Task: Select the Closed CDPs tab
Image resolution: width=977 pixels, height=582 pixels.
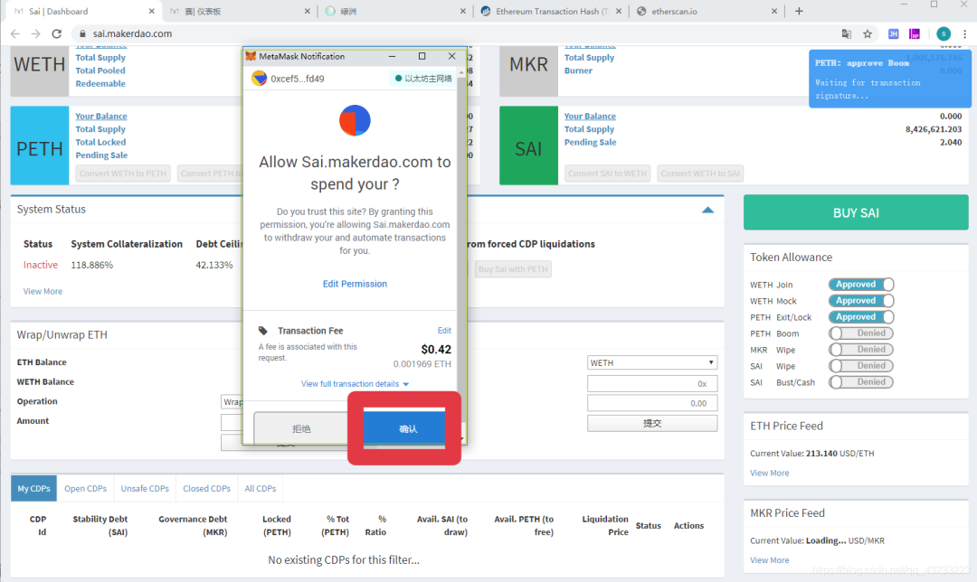Action: (207, 489)
